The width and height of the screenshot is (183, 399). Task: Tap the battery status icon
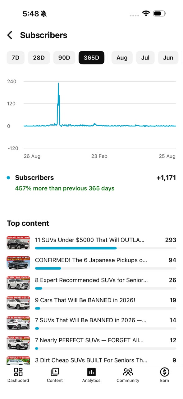pos(160,13)
